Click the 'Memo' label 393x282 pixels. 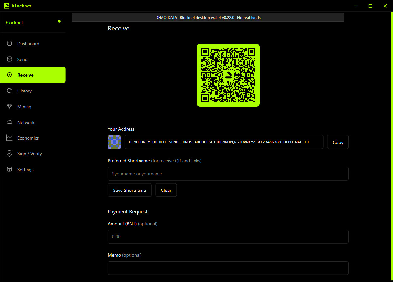[114, 255]
